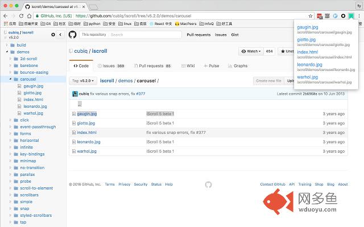364x227 pixels.
Task: Click Pull requests in top navigation
Action: pyautogui.click(x=198, y=35)
